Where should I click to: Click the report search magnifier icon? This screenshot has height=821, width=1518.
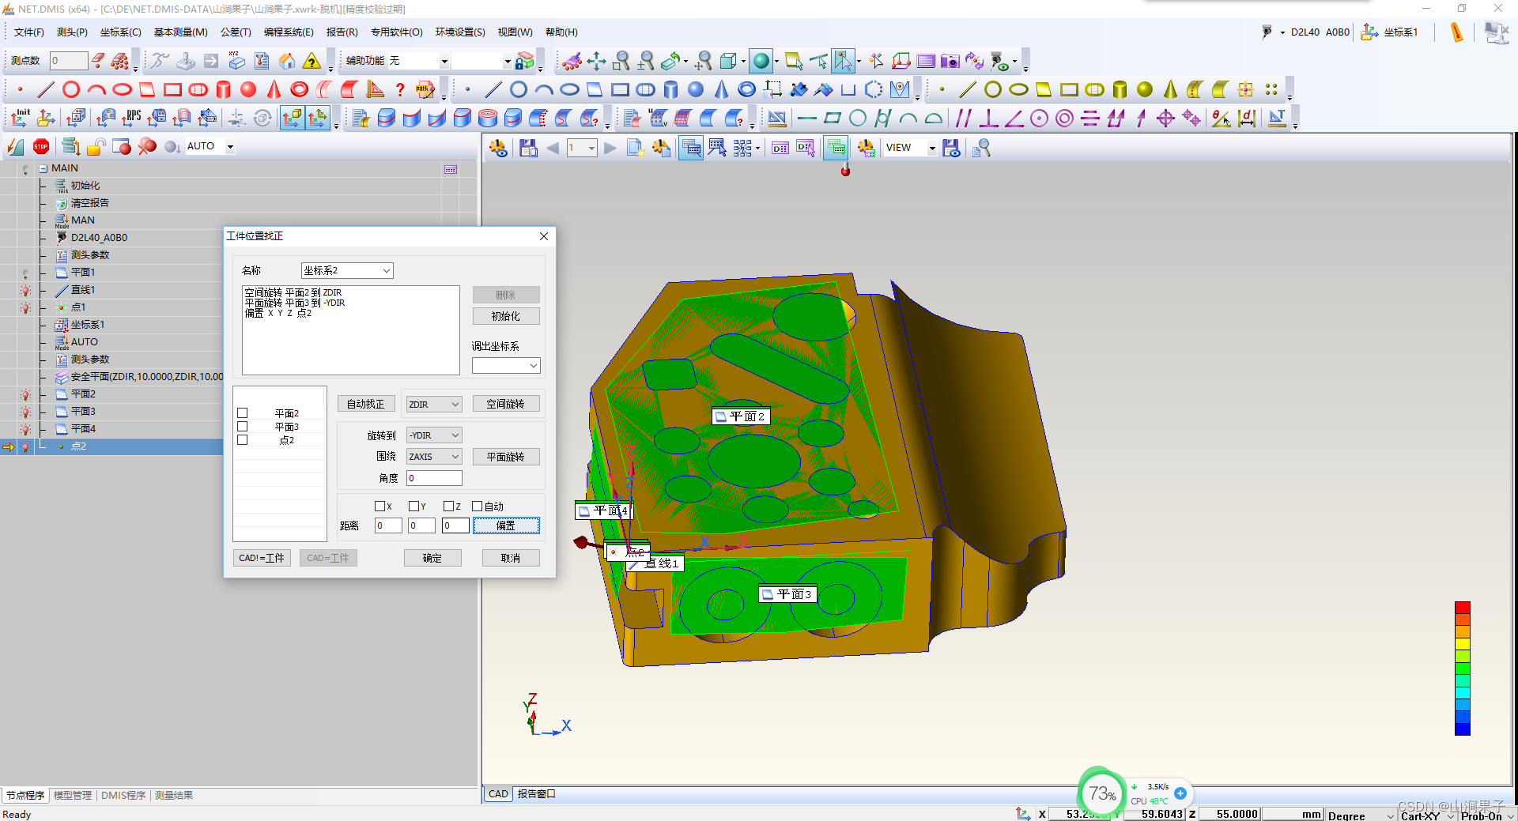pos(981,148)
